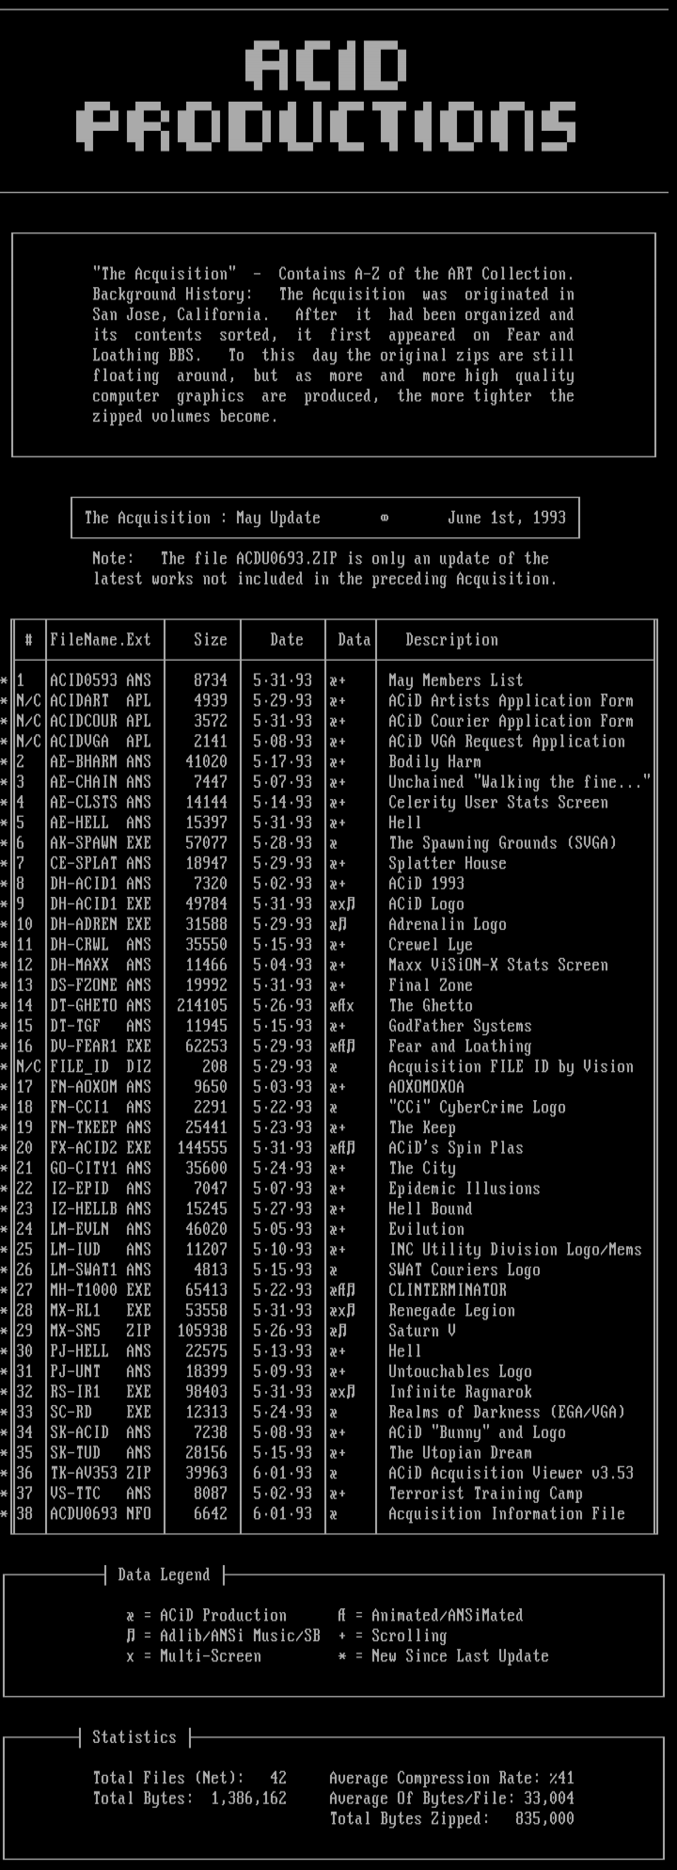The height and width of the screenshot is (1870, 677).
Task: Click the "Size" column header
Action: point(210,639)
